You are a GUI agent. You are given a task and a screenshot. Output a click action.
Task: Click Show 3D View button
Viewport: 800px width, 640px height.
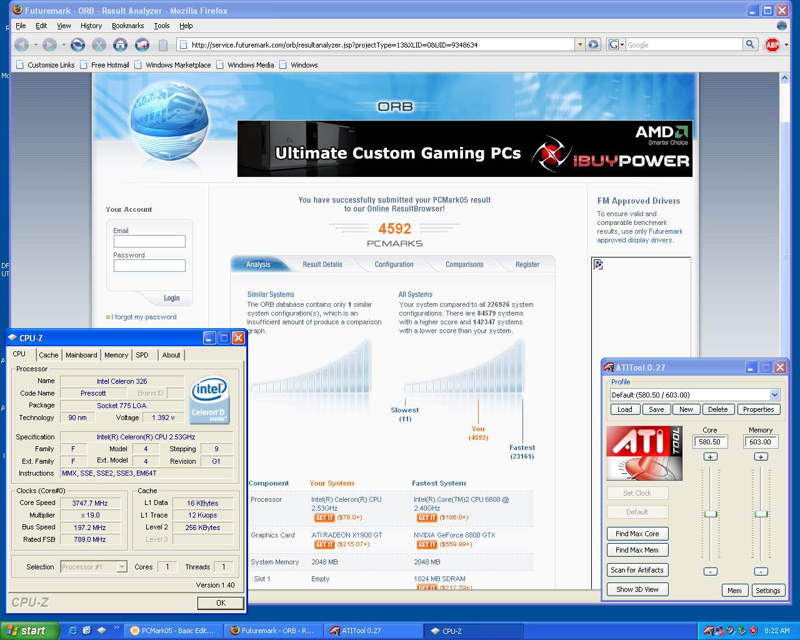(637, 589)
